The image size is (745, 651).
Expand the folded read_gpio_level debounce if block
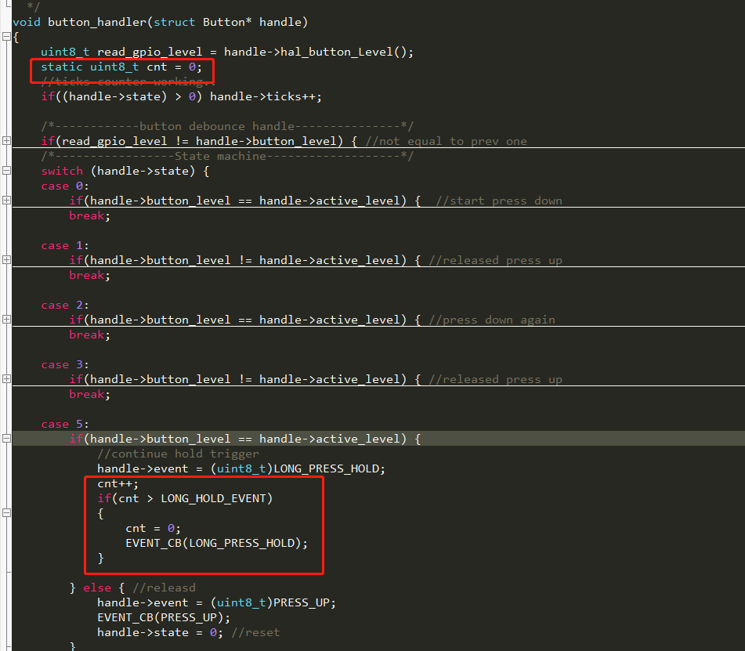coord(6,141)
